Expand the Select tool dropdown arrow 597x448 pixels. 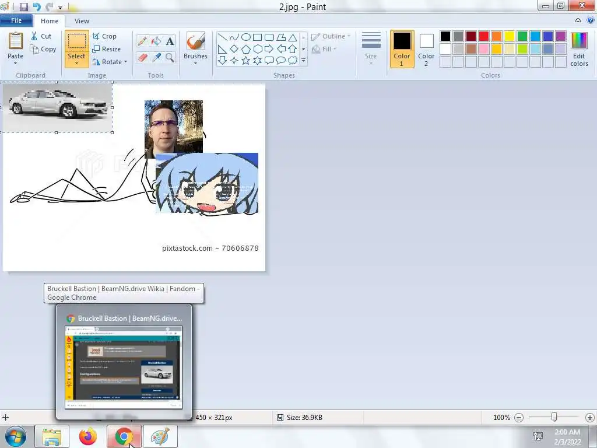click(x=76, y=63)
